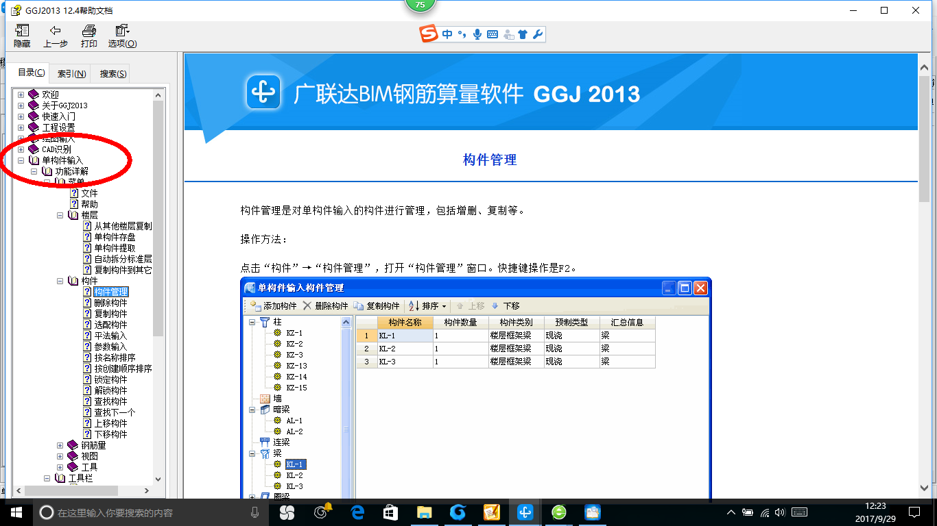Click the user account icon on IME bar
This screenshot has height=526, width=937.
click(508, 34)
